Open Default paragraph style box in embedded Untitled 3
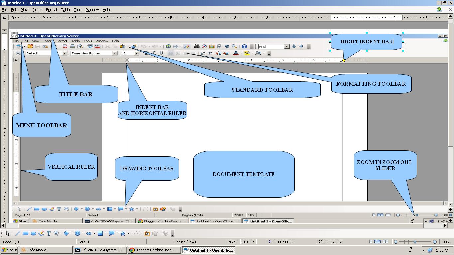 tap(46, 53)
